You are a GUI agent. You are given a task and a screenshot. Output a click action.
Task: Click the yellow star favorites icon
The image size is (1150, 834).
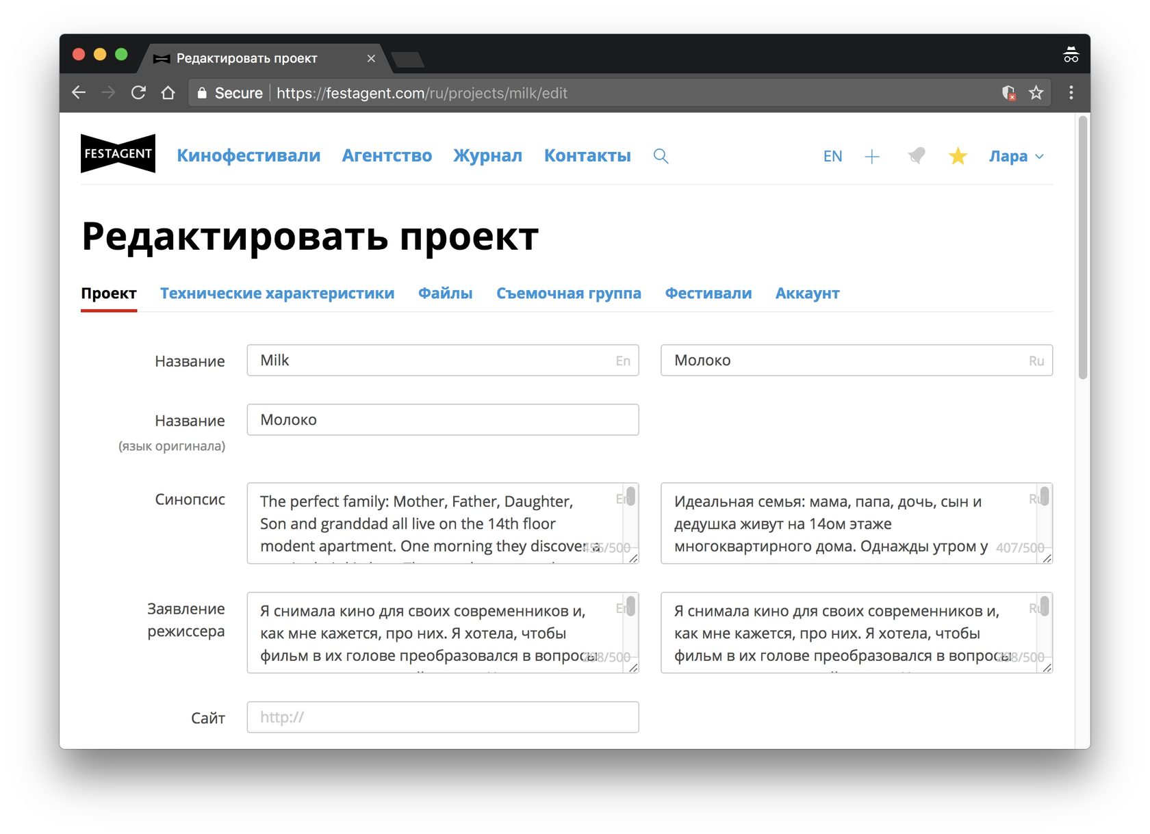pyautogui.click(x=958, y=156)
